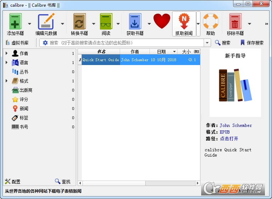
Task: Click the author link John Schember
Action: click(x=236, y=125)
